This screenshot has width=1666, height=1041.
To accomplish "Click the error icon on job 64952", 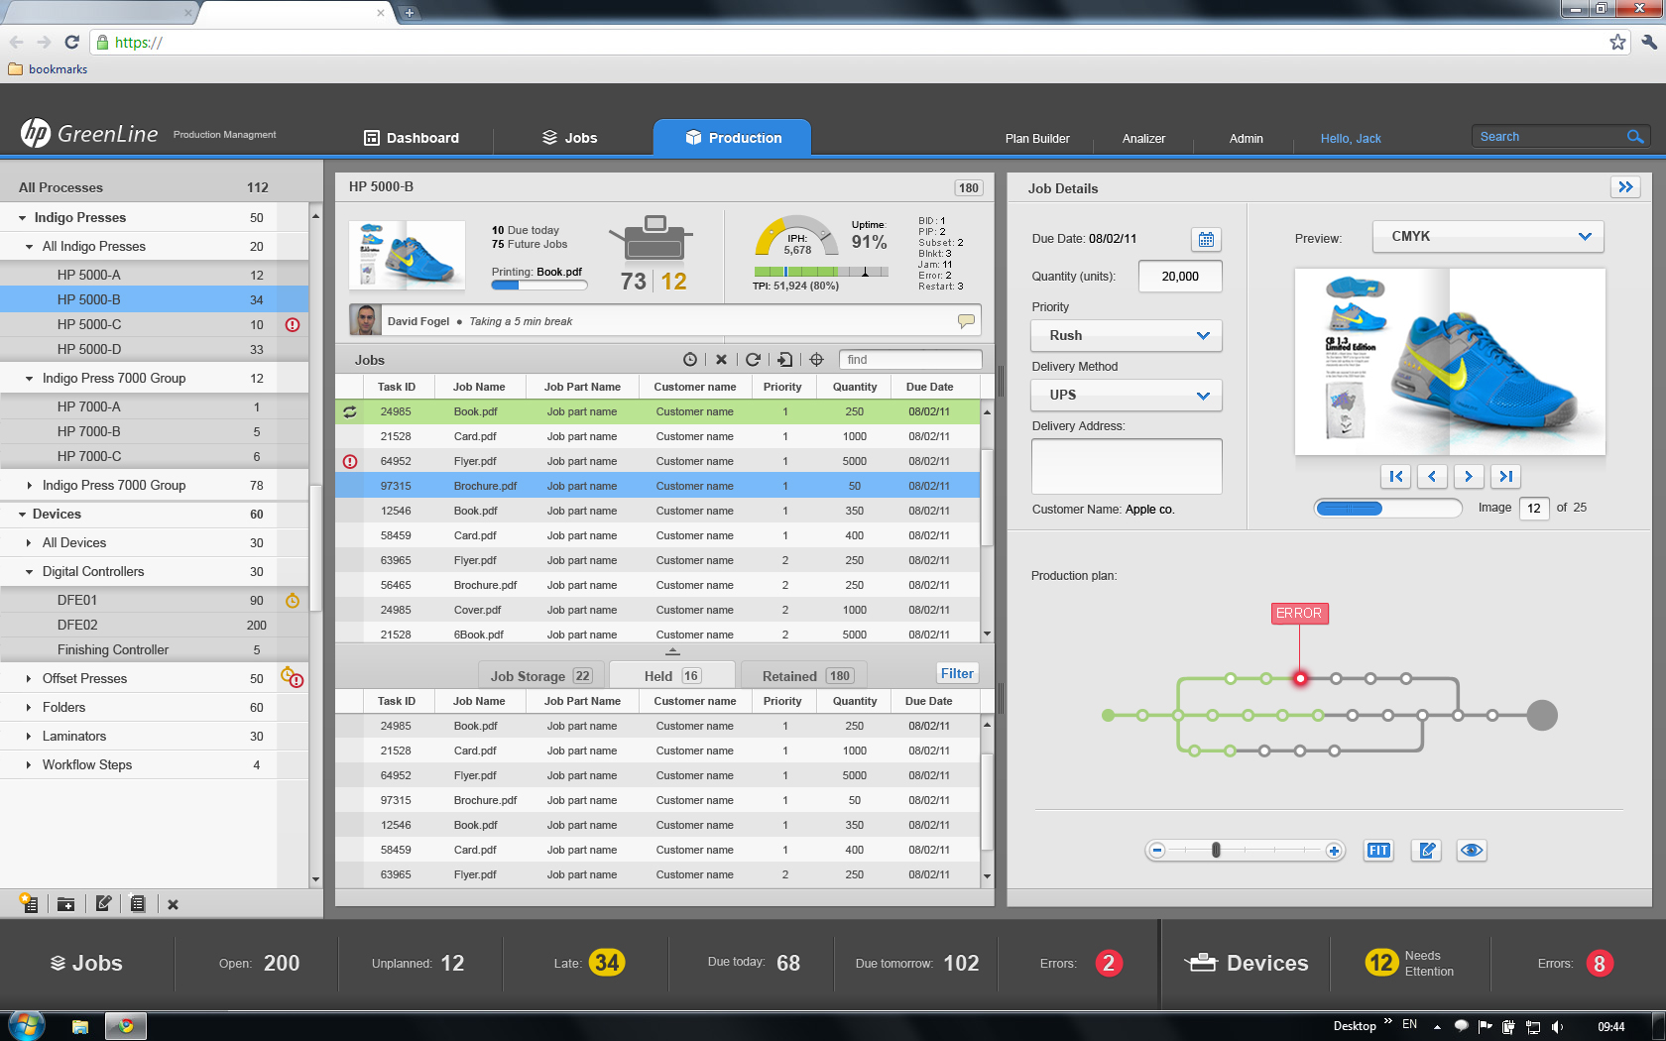I will tap(350, 461).
